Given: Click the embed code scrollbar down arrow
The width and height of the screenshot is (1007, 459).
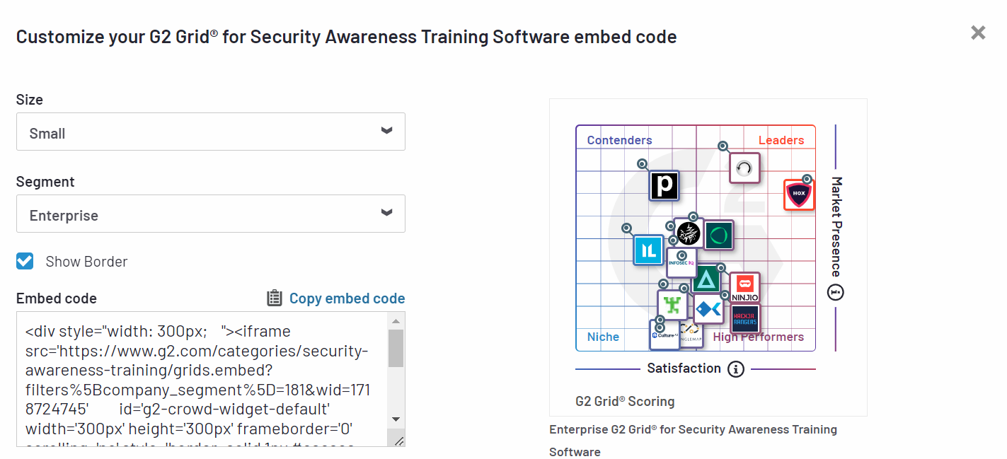Looking at the screenshot, I should 396,419.
